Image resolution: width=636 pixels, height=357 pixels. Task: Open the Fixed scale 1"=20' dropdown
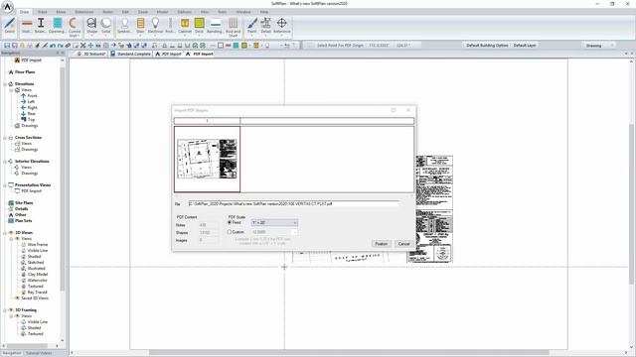tap(274, 222)
